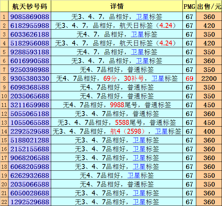Select the detail cell mentioning 9988尾号
The width and height of the screenshot is (222, 206).
pos(117,105)
